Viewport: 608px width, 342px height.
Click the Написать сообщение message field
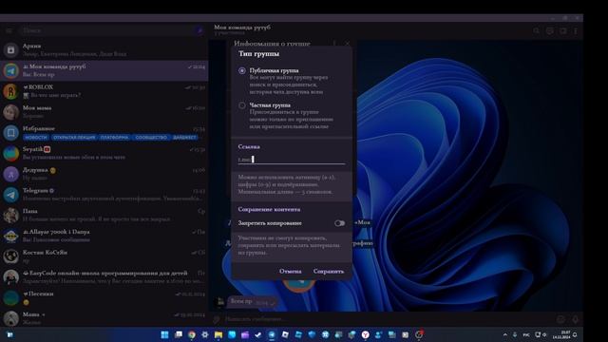[x=388, y=319]
